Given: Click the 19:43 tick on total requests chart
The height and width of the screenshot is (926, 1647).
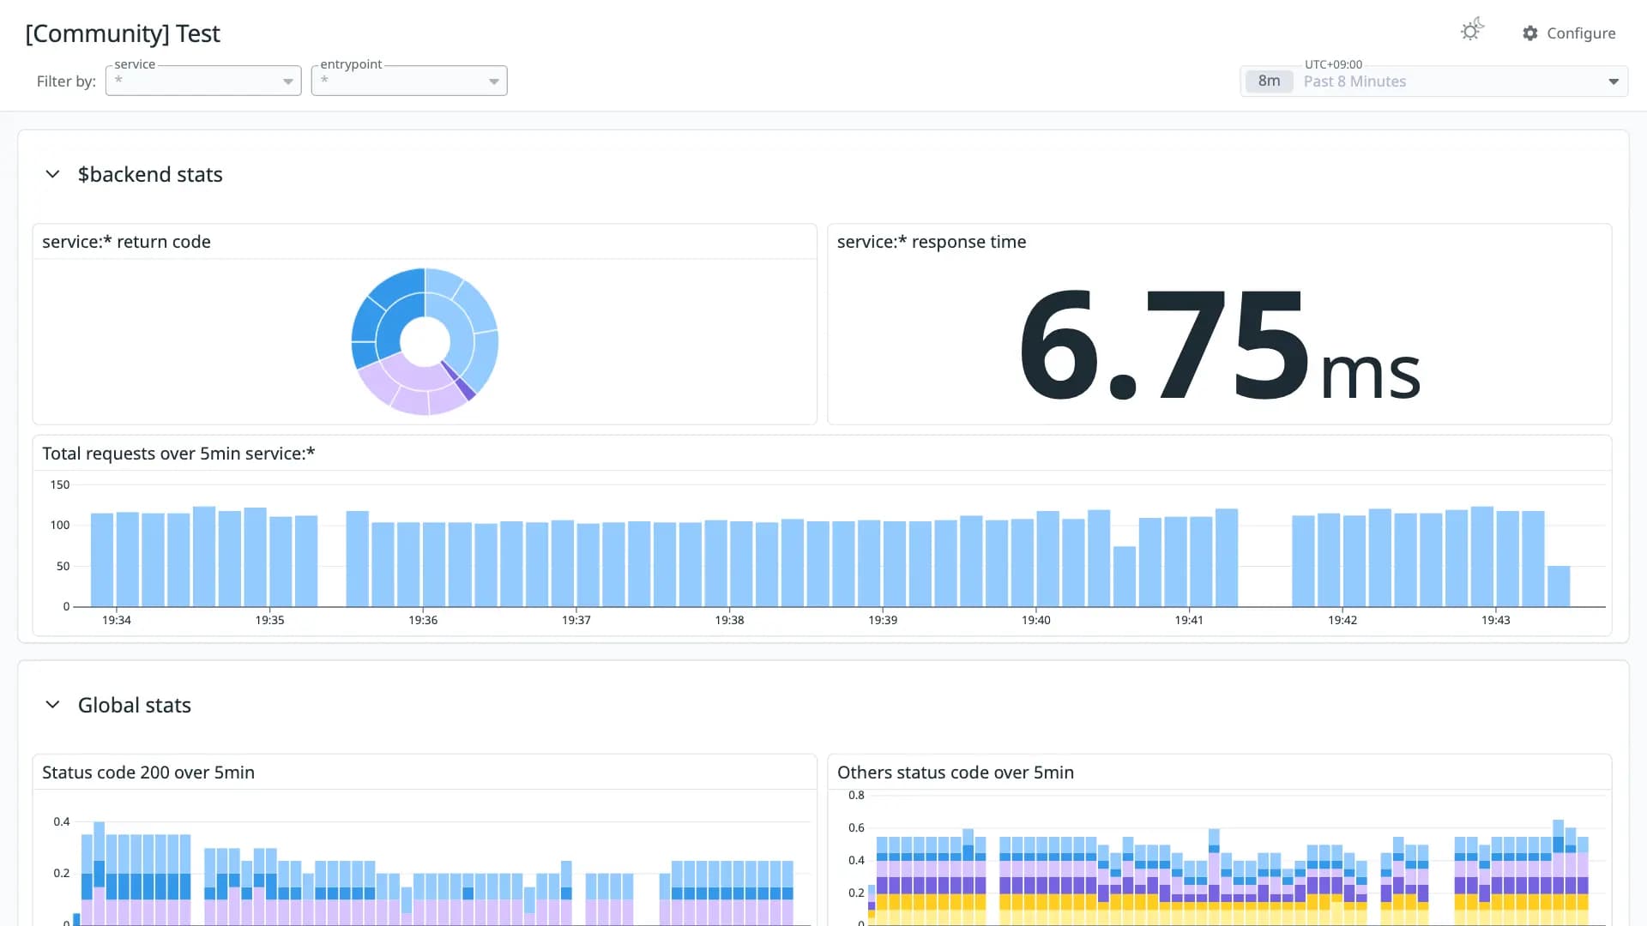Looking at the screenshot, I should point(1495,620).
